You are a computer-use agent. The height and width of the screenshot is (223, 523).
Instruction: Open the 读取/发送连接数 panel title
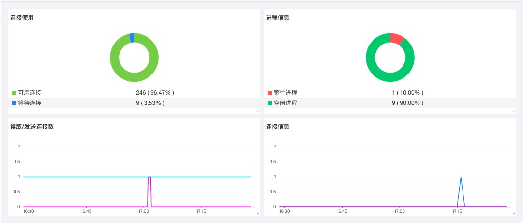pos(32,127)
